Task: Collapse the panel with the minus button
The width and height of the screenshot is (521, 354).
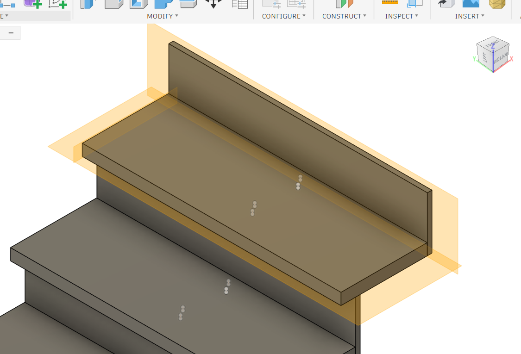Action: (x=11, y=33)
